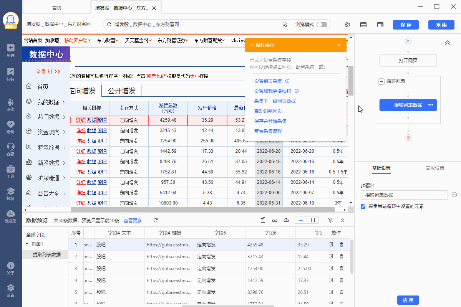
Task: Toggle 浏览模式 switch
Action: pos(322,25)
